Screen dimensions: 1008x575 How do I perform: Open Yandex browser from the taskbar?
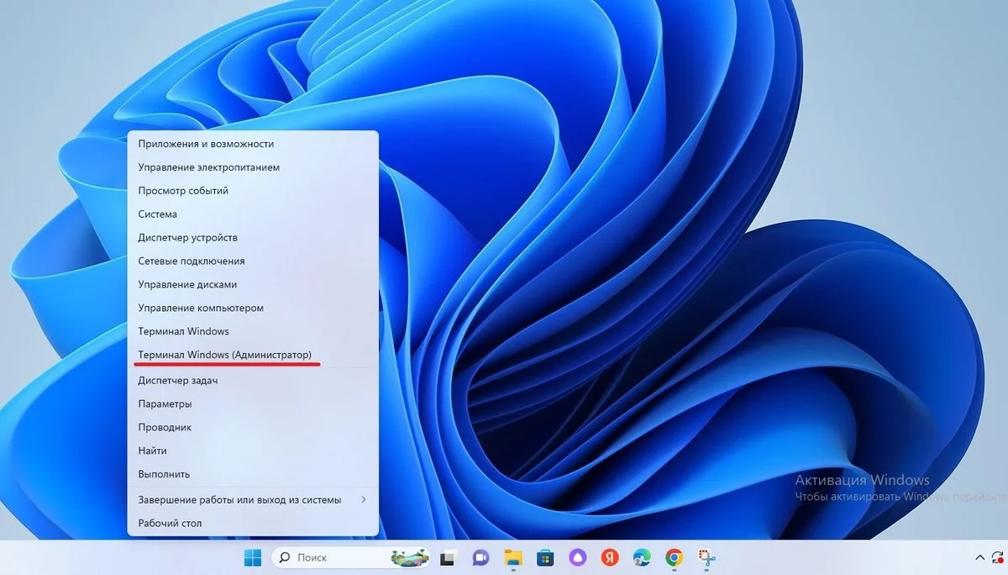pos(610,557)
